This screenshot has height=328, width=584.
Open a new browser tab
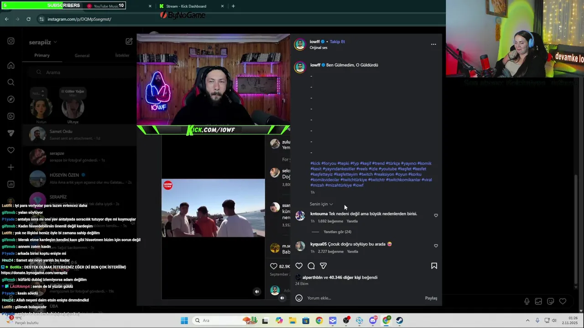tap(233, 6)
